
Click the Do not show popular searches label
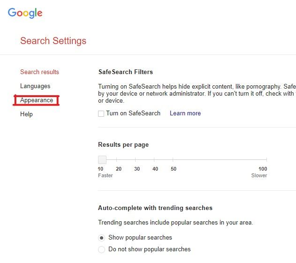coord(149,249)
